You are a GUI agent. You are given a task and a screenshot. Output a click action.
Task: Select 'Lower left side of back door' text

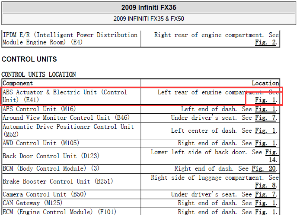[199, 152]
